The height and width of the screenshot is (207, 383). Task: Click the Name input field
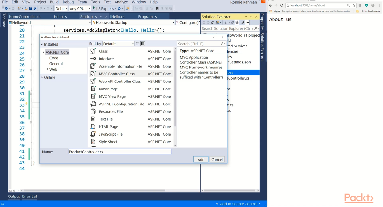click(120, 152)
